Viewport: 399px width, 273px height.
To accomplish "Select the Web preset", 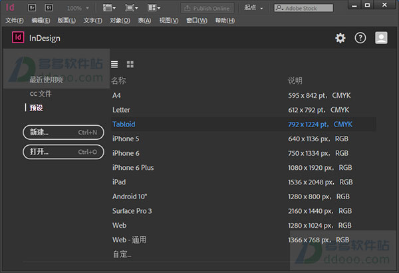I will [243, 226].
